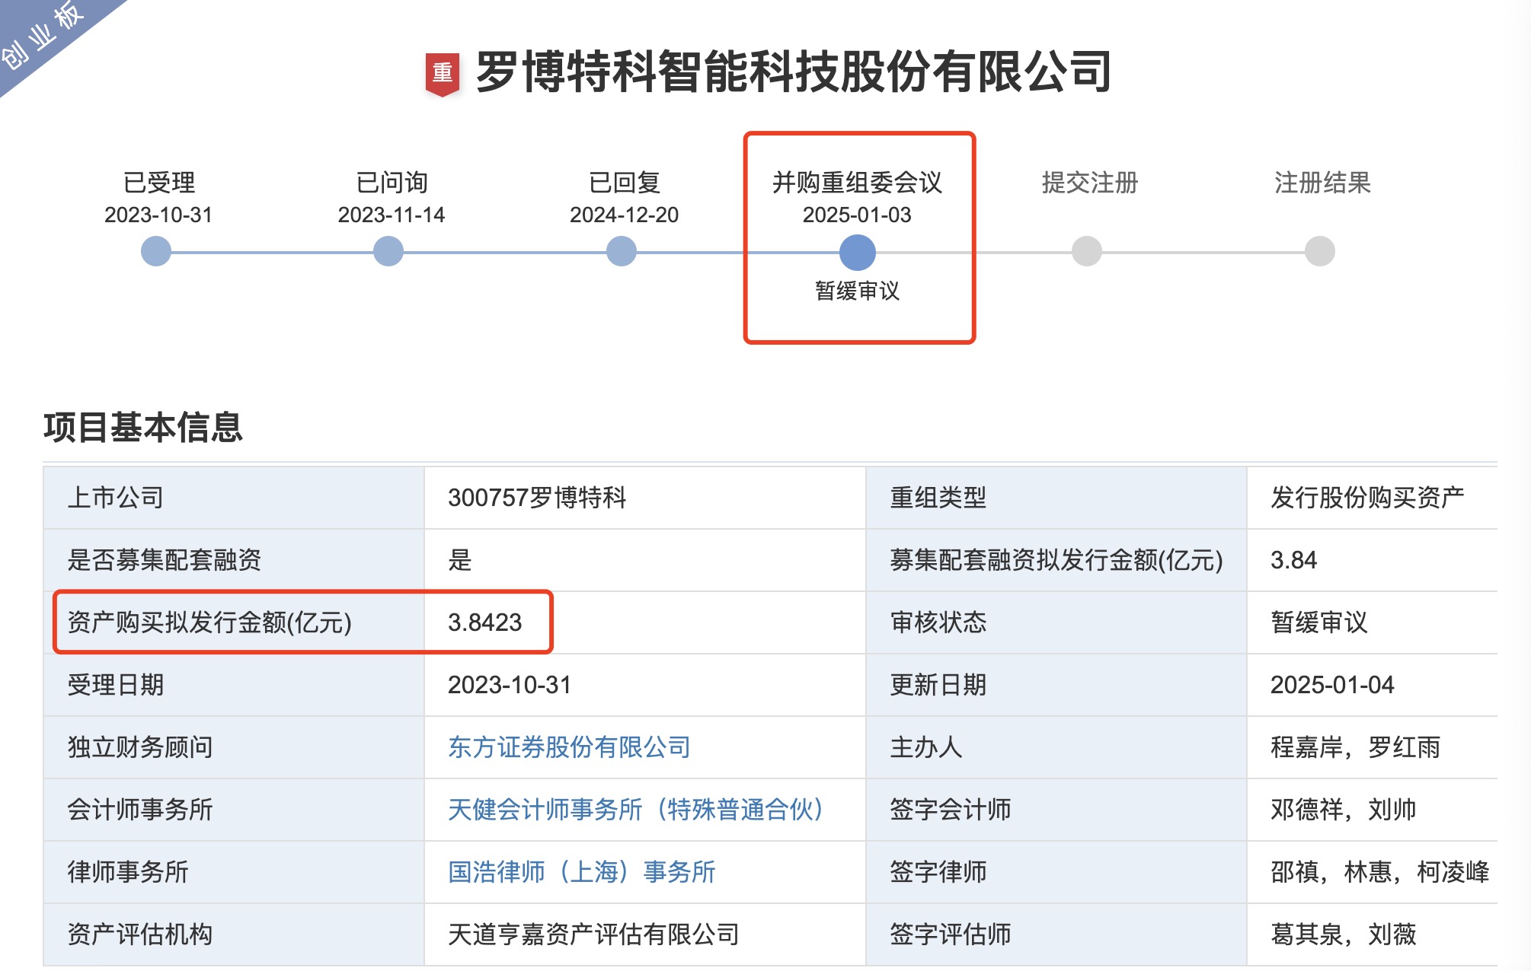Open the 国浩律师（上海）事务所 link
The width and height of the screenshot is (1531, 971).
tap(582, 872)
